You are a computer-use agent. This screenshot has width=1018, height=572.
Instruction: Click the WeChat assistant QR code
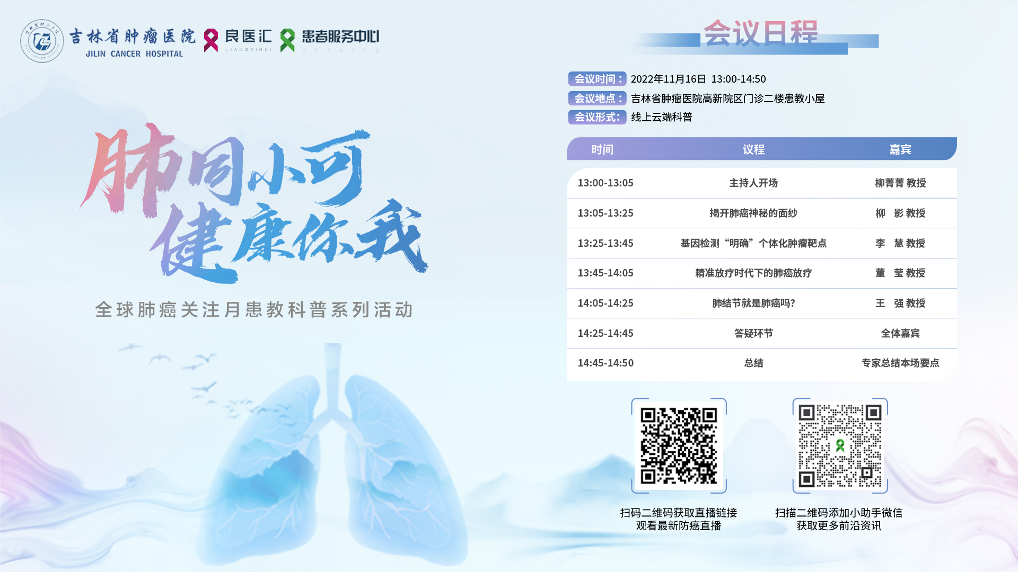tap(840, 445)
